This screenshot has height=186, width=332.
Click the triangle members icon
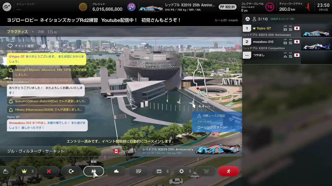[247, 19]
